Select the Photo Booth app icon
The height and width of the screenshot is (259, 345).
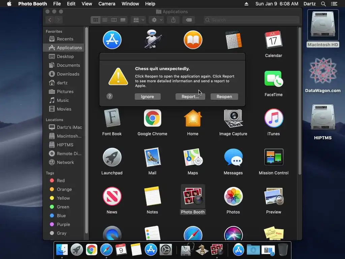[193, 196]
